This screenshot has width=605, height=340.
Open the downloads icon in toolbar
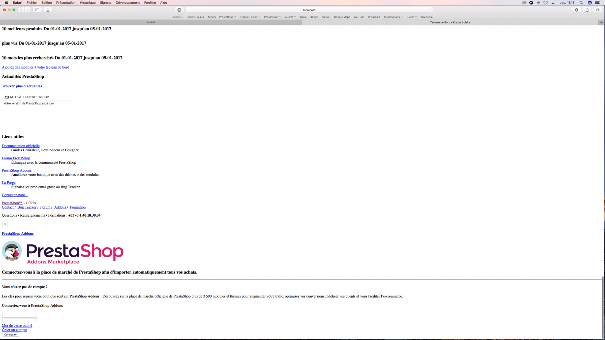point(577,10)
